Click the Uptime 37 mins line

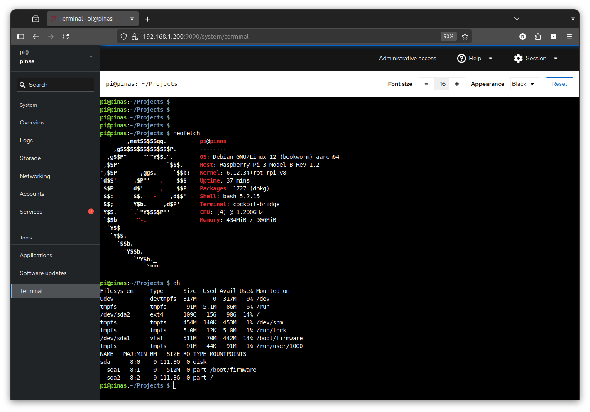coord(225,180)
